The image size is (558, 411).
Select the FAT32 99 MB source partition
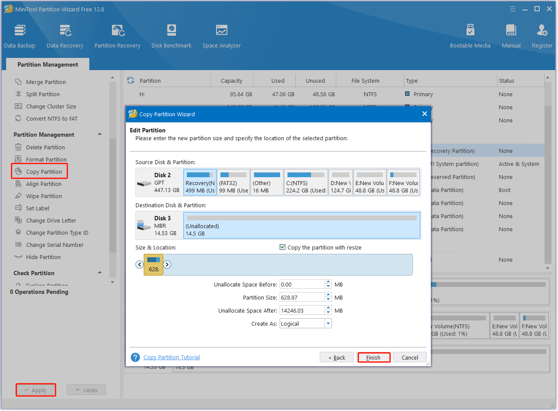click(x=233, y=182)
